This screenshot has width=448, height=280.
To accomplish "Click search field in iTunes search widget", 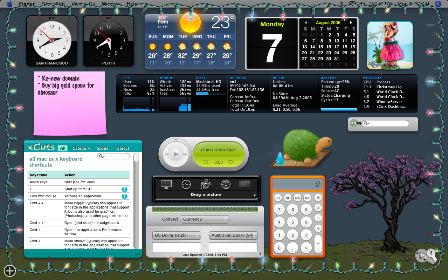I will [x=385, y=123].
